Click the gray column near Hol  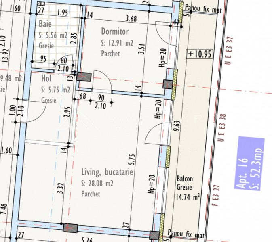point(84,77)
